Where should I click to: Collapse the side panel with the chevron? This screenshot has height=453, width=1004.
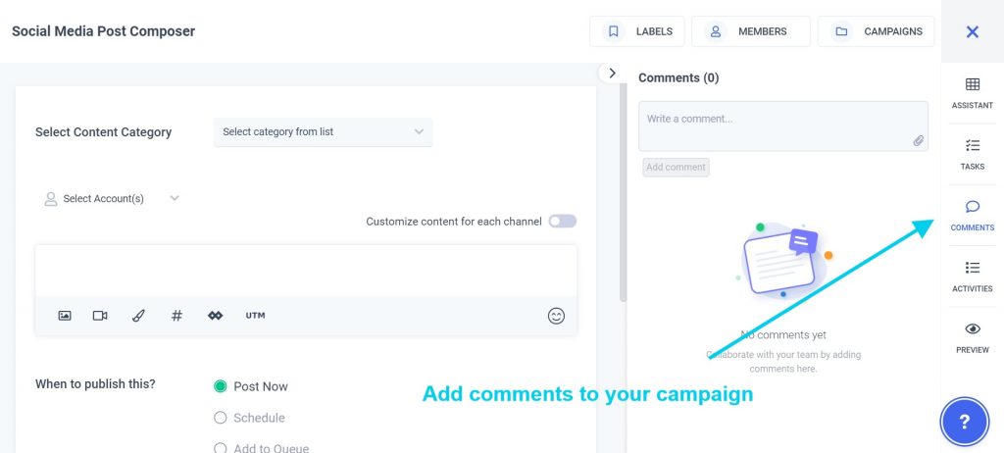pos(612,73)
